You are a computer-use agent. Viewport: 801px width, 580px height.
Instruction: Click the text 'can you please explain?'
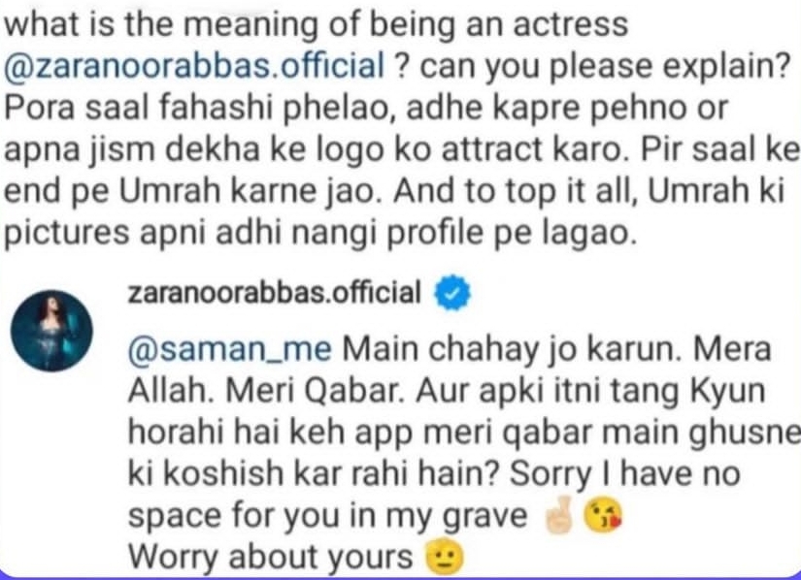click(x=604, y=66)
